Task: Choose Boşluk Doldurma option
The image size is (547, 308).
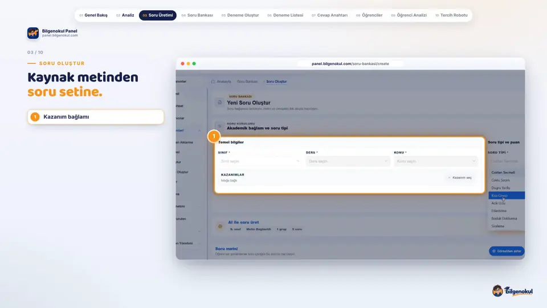Action: [x=507, y=218]
